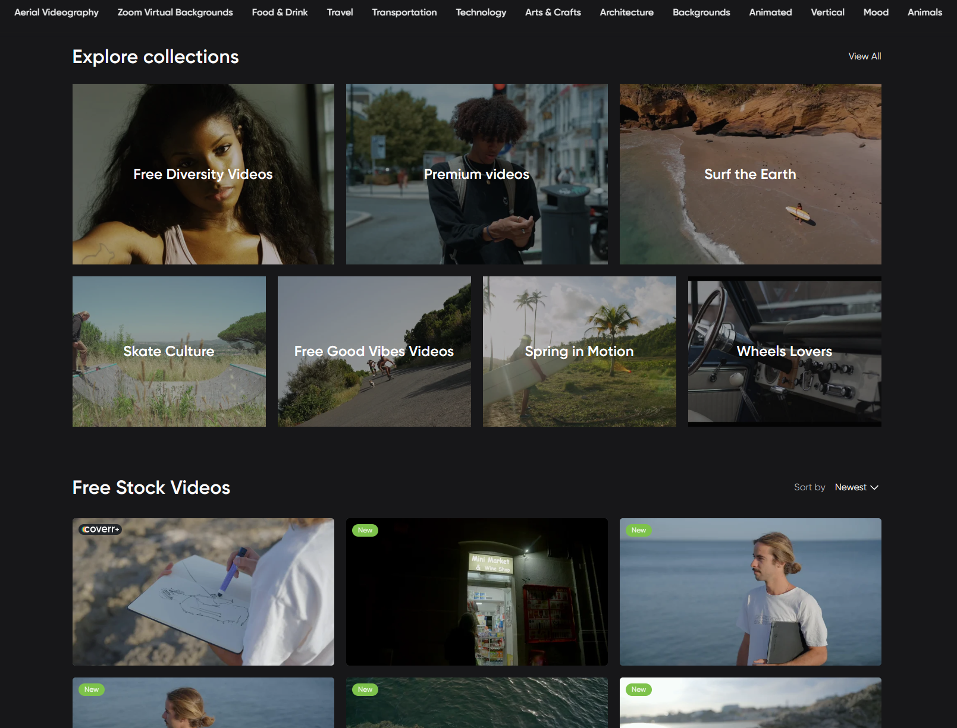Open the Mini Market night video
The height and width of the screenshot is (728, 957).
(x=477, y=592)
